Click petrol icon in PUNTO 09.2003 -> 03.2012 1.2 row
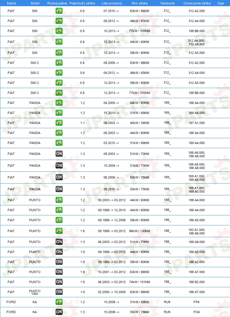Image resolution: width=230 pixels, height=317 pixels. 59,200
